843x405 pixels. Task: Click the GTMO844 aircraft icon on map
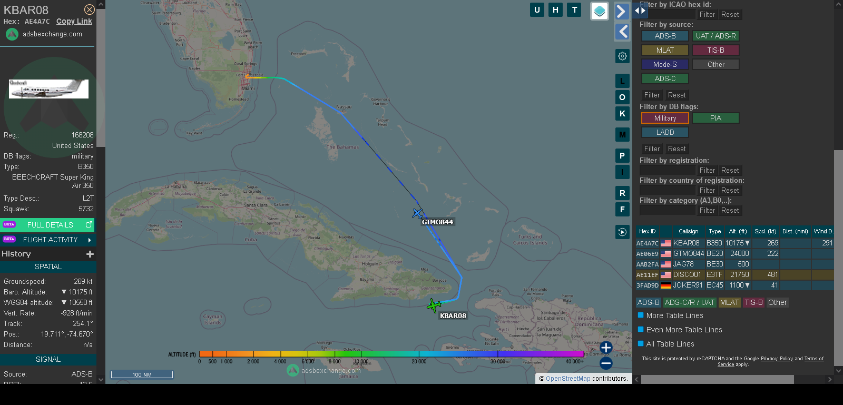point(417,213)
